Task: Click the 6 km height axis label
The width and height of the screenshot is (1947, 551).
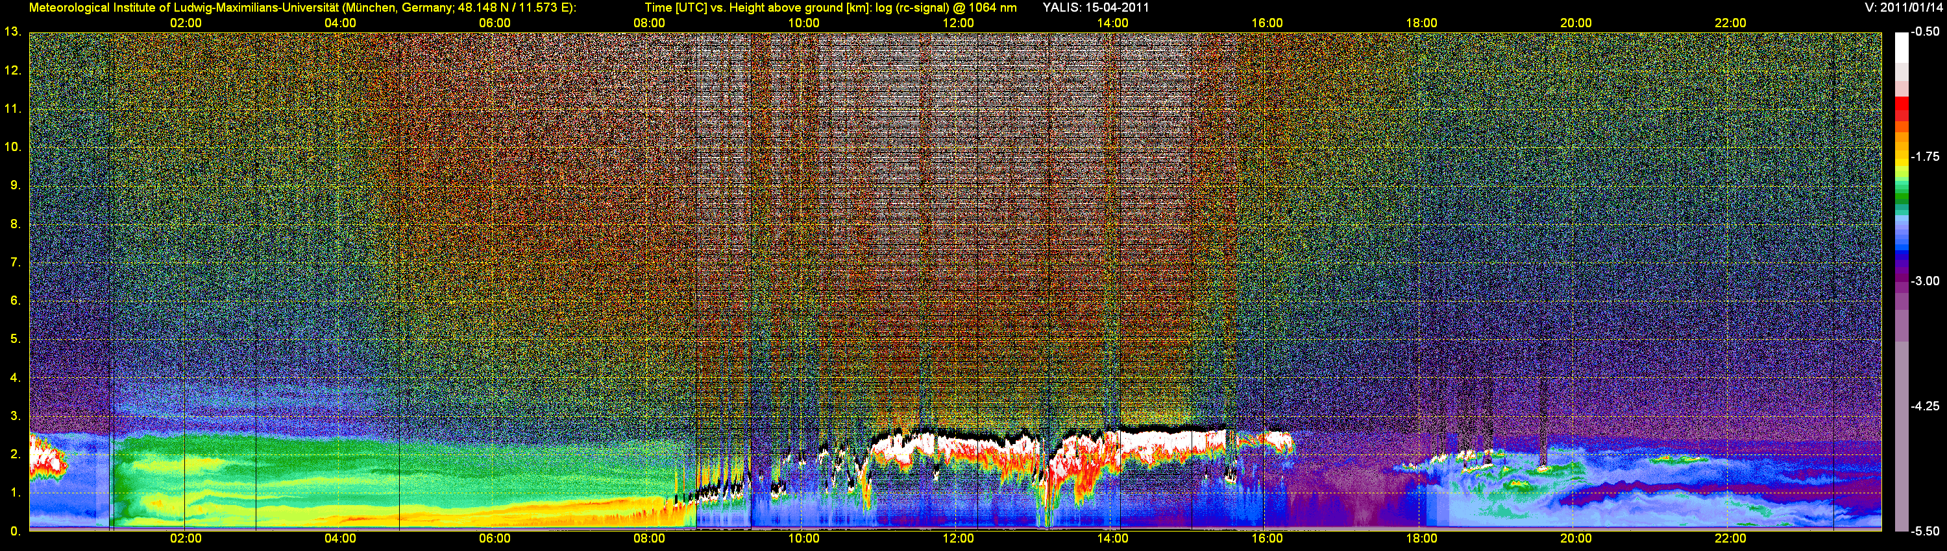Action: tap(15, 300)
